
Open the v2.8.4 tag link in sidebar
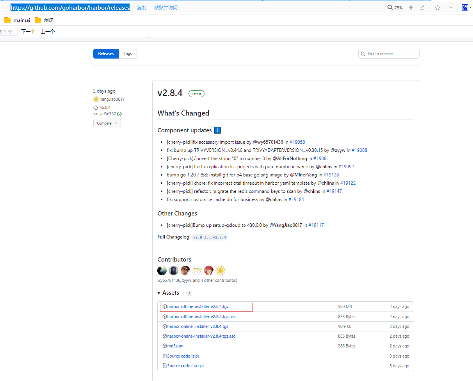click(105, 107)
